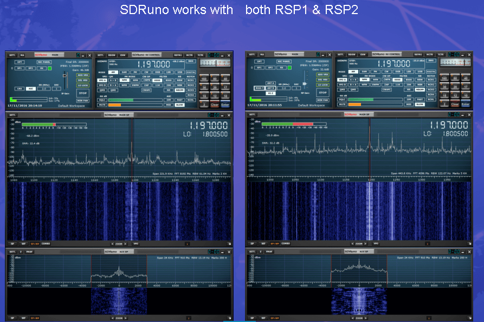Select the 160 band key in left-hand RX CONTROL
This screenshot has height=322, width=484.
(204, 79)
